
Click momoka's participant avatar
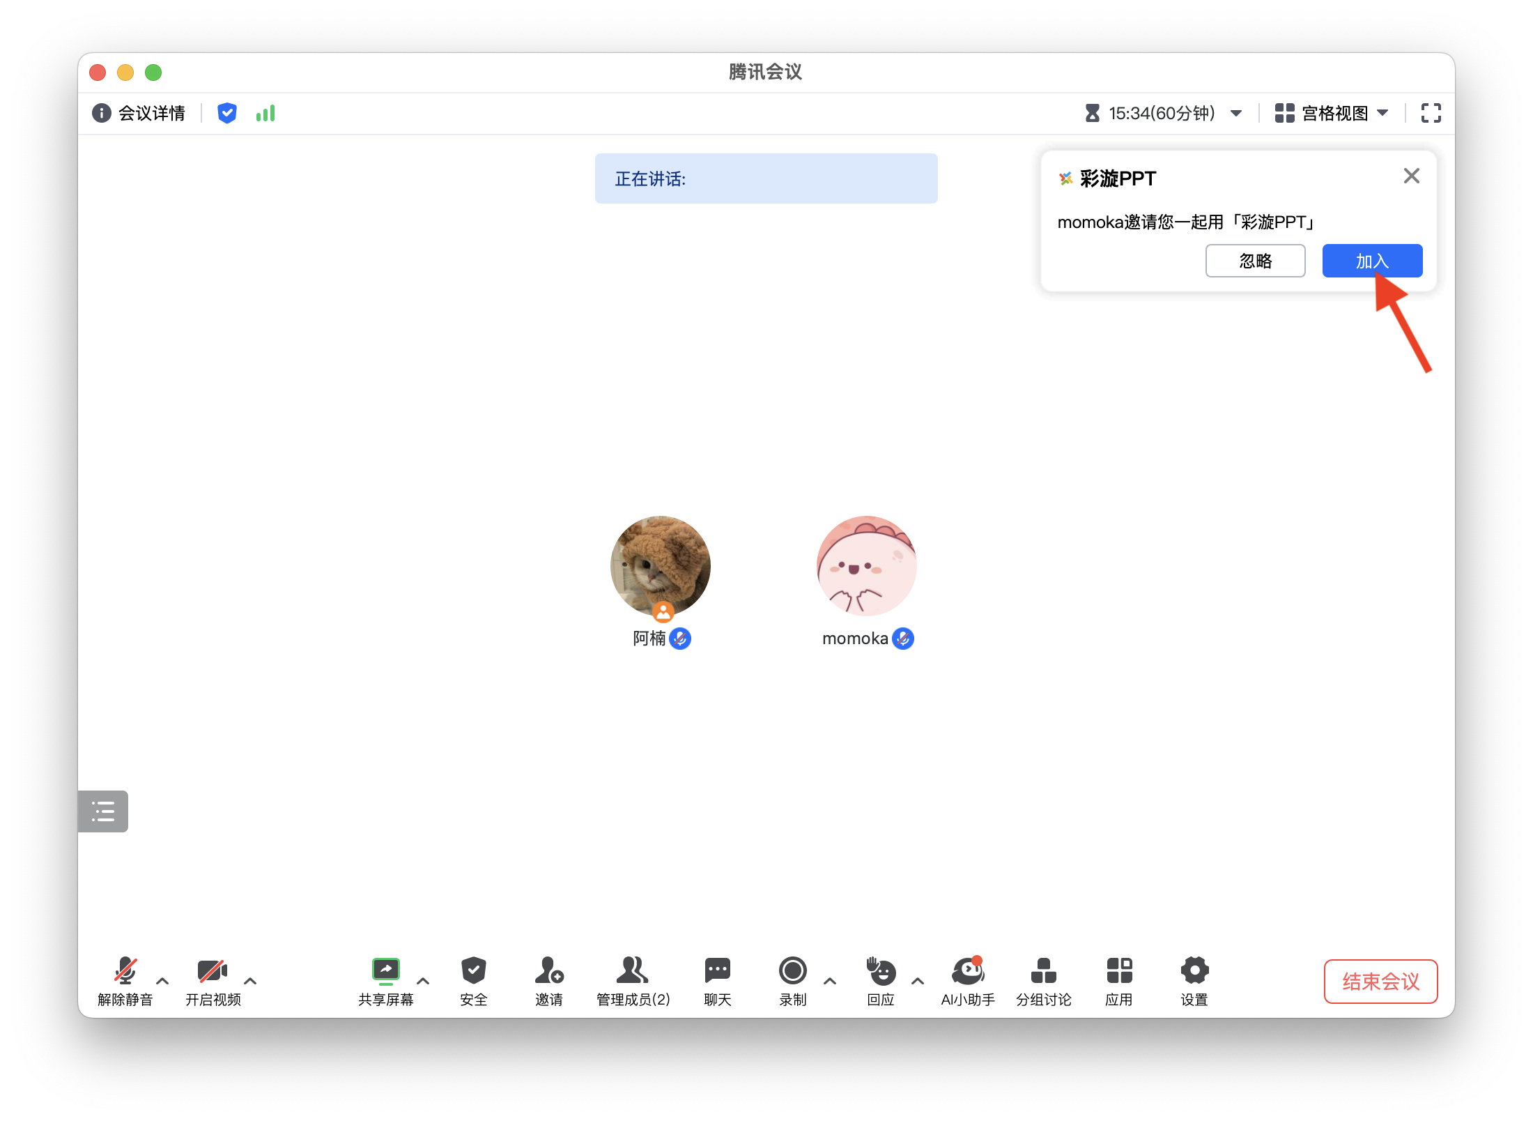click(866, 565)
